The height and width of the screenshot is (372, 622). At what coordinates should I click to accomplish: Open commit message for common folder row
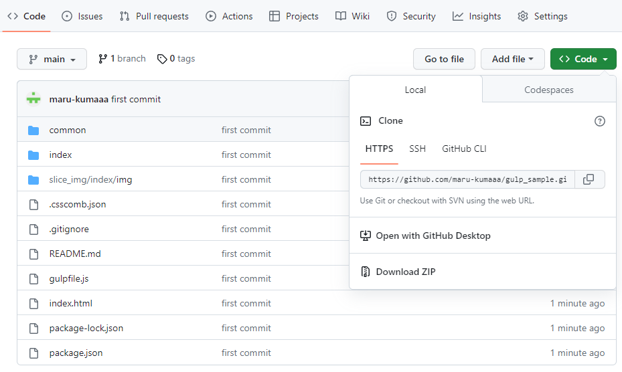[246, 130]
